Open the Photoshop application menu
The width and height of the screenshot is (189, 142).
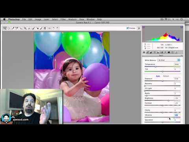14,19
